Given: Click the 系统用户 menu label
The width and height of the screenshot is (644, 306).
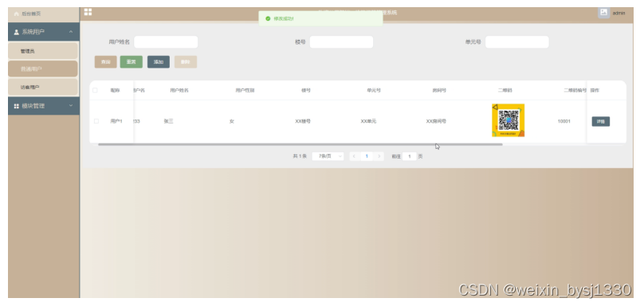Looking at the screenshot, I should 33,32.
